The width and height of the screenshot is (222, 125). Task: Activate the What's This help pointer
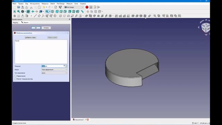pyautogui.click(x=60, y=7)
